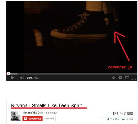Click the video progress scrubber handle
The height and width of the screenshot is (124, 138).
tap(9, 74)
